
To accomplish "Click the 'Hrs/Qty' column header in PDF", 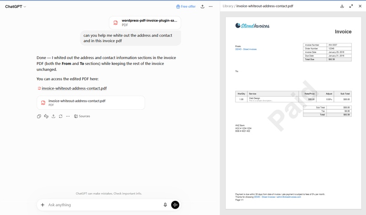I will coord(242,94).
